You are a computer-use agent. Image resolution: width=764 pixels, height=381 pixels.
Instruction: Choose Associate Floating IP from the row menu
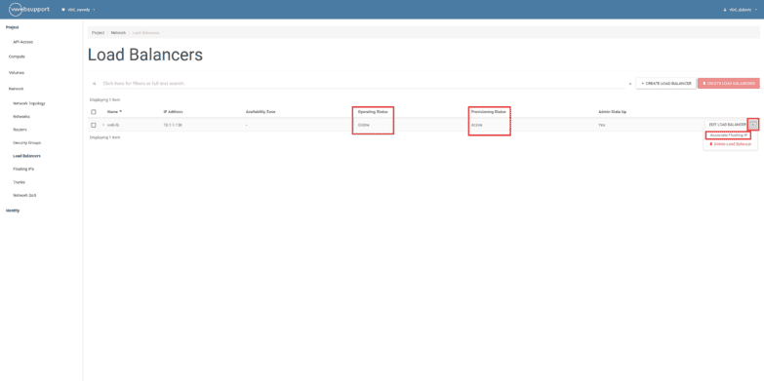point(729,135)
